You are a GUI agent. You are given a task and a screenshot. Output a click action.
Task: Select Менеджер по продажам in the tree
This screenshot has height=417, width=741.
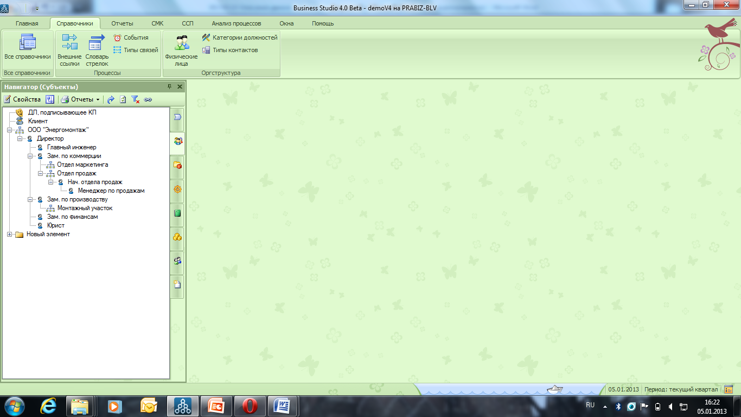(111, 191)
